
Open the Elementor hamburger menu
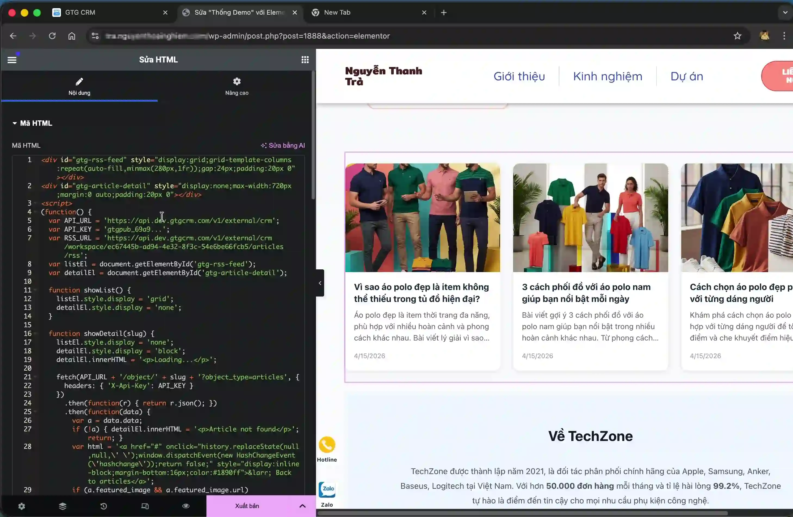[12, 60]
